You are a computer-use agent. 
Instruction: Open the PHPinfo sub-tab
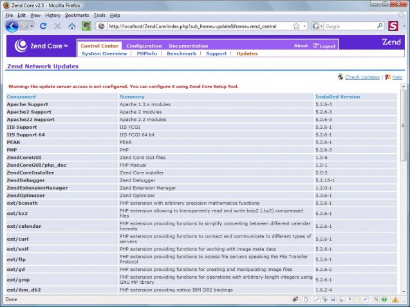click(x=147, y=53)
